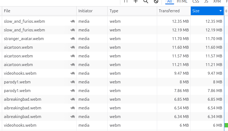Image resolution: width=228 pixels, height=131 pixels.
Task: Click the webm type in the 12.19 MB row
Action: [x=115, y=30]
